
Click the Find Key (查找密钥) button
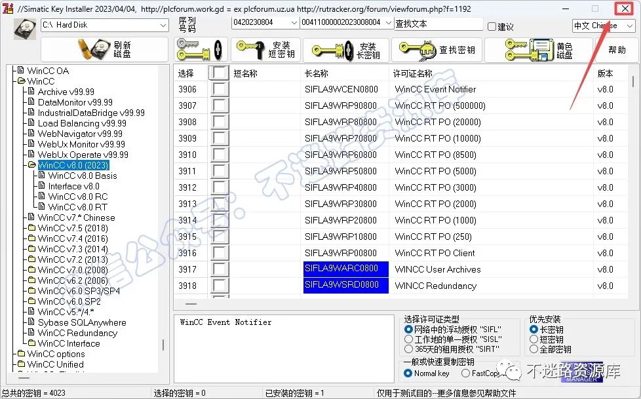click(437, 50)
